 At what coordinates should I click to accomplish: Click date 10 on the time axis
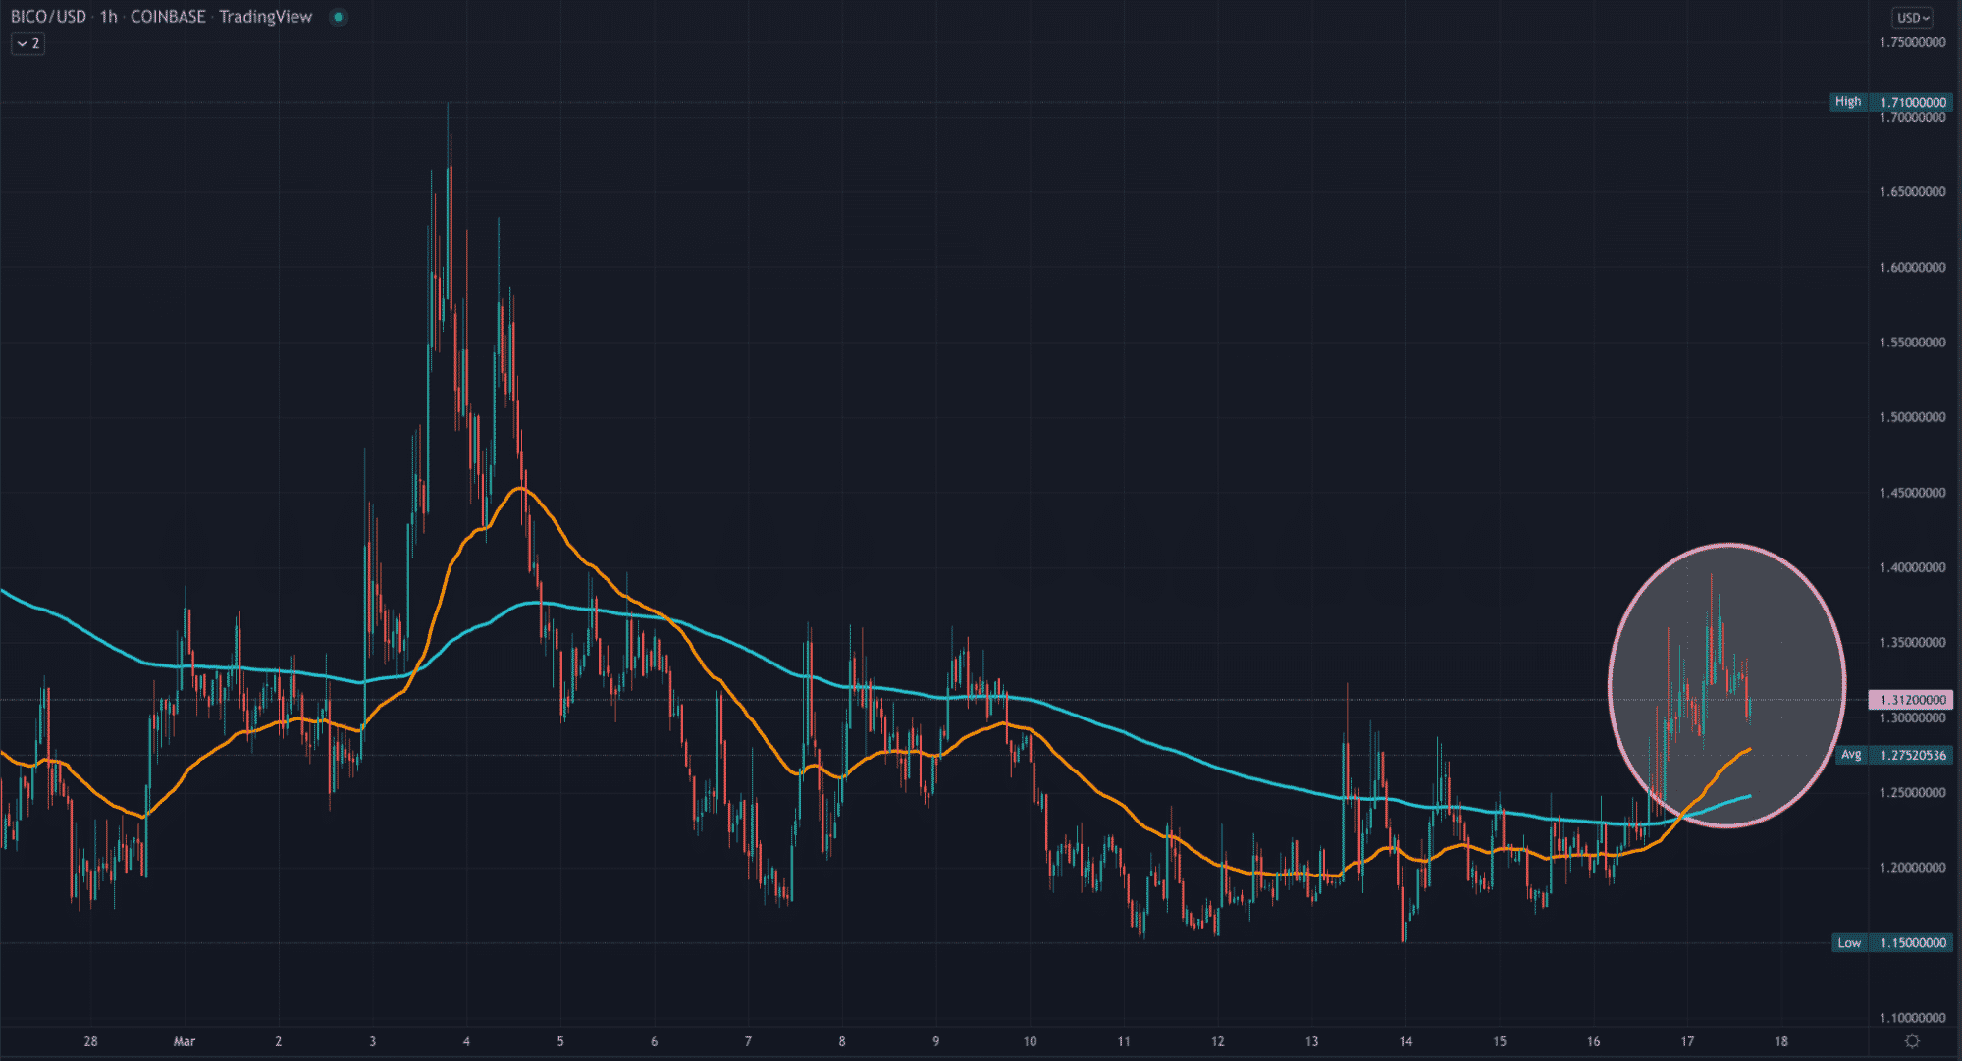[1030, 1041]
